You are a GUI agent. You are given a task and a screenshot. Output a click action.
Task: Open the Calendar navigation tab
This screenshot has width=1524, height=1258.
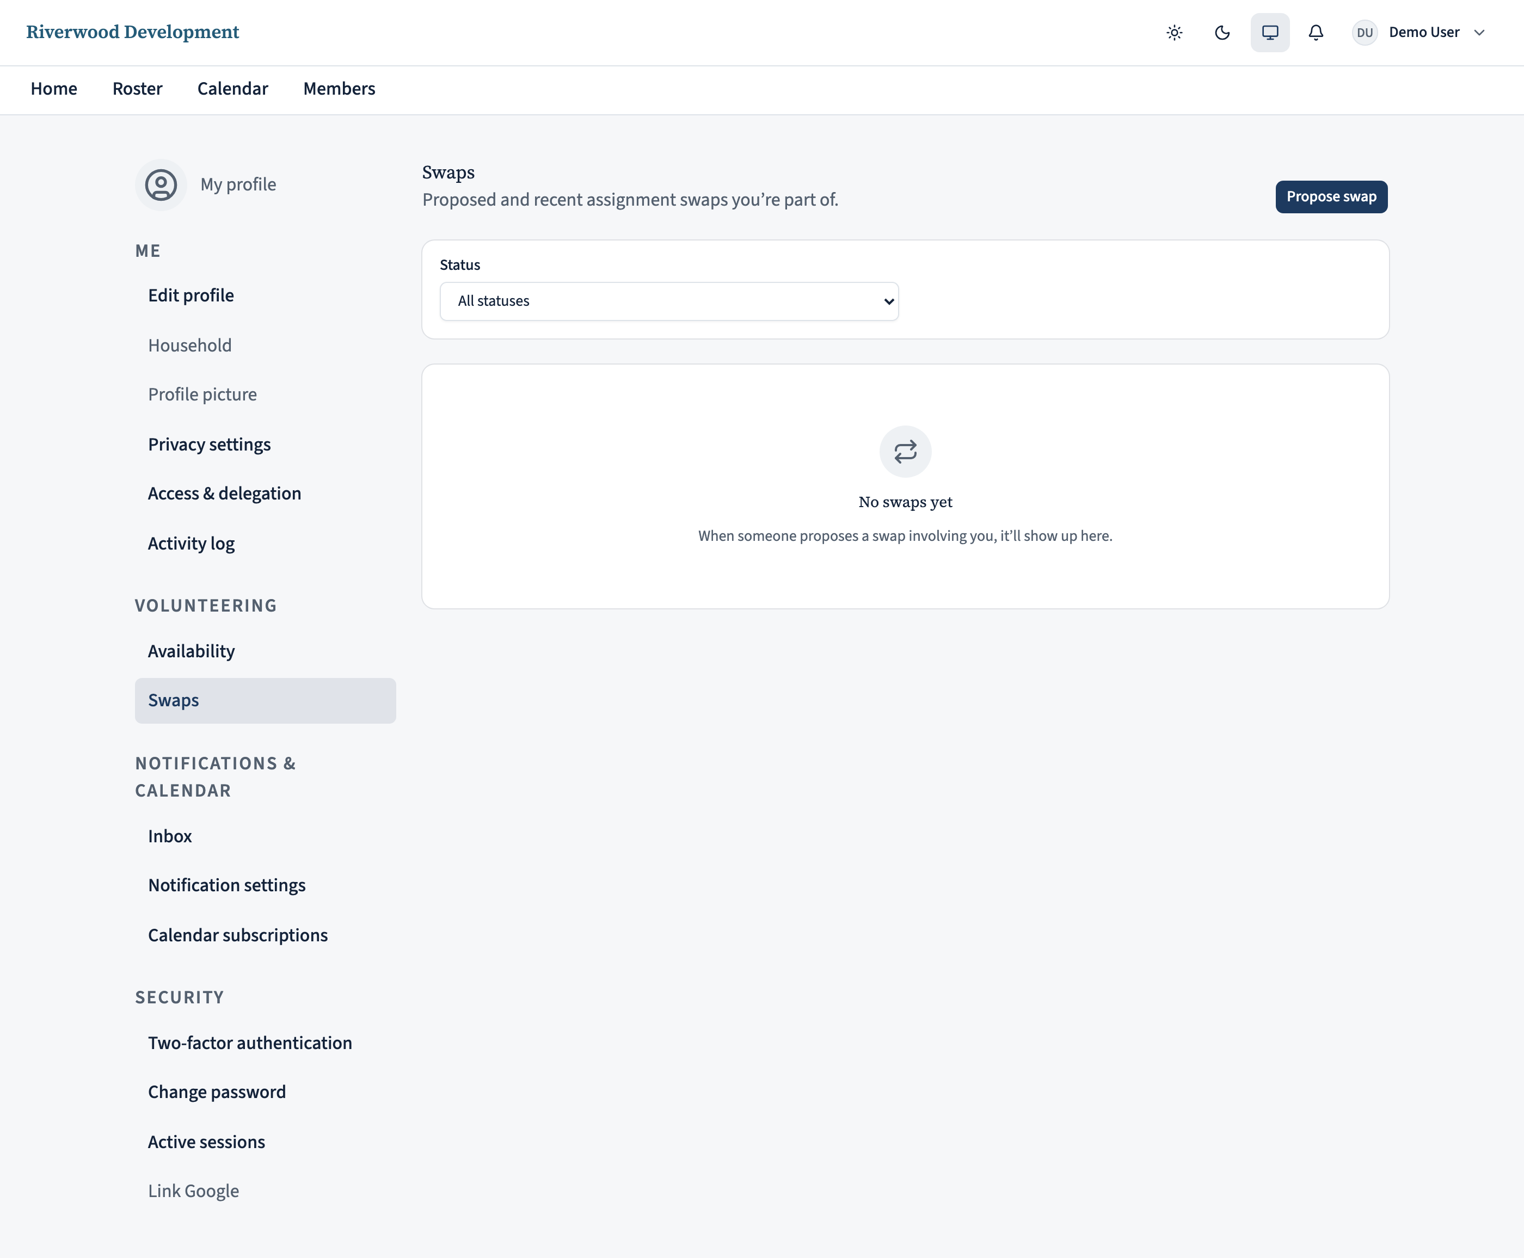(232, 89)
